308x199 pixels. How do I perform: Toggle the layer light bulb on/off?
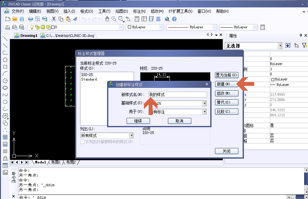click(31, 27)
